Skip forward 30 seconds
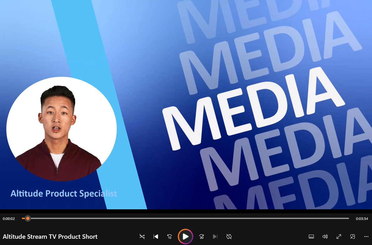Viewport: 372px width, 245px height. pyautogui.click(x=201, y=237)
